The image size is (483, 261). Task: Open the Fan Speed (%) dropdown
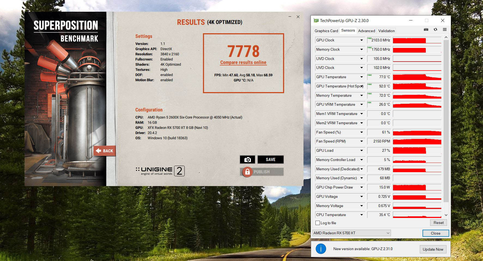click(362, 132)
